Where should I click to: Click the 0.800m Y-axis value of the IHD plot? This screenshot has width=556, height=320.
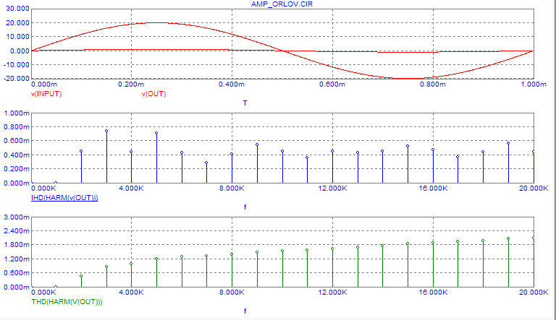(x=17, y=126)
